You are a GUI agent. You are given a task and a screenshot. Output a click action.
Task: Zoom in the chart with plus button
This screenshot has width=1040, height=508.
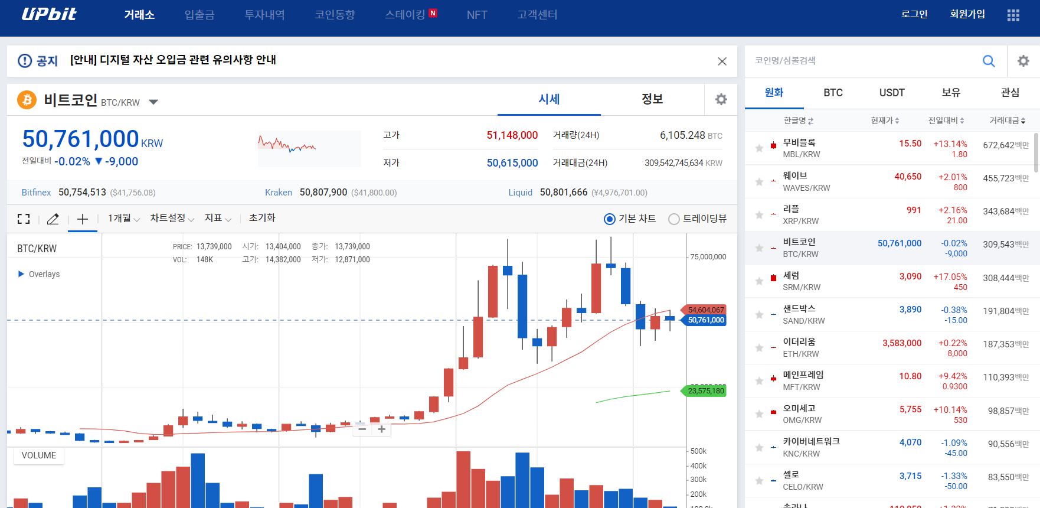pyautogui.click(x=382, y=429)
